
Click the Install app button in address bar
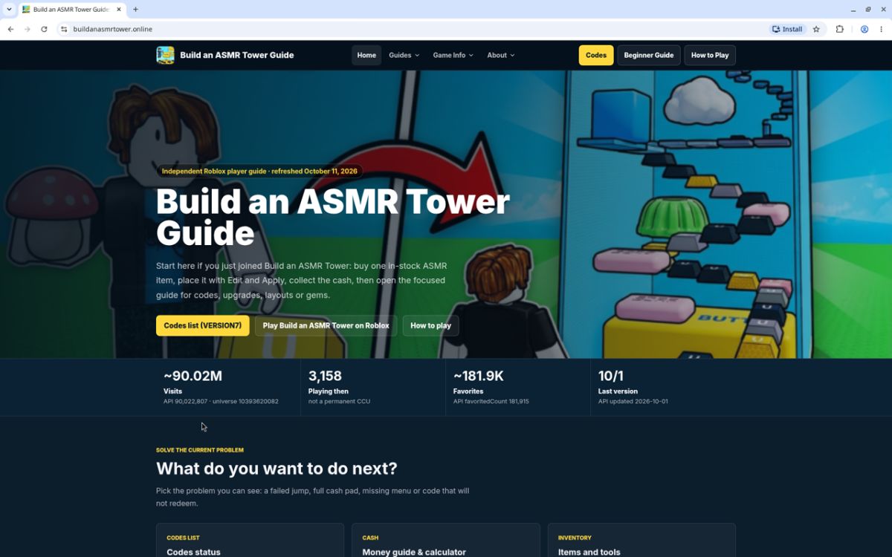tap(788, 29)
